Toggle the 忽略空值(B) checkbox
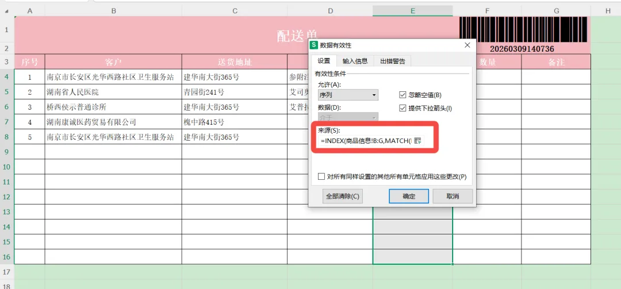 402,95
